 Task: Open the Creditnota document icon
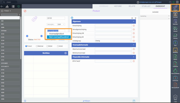click(175, 64)
